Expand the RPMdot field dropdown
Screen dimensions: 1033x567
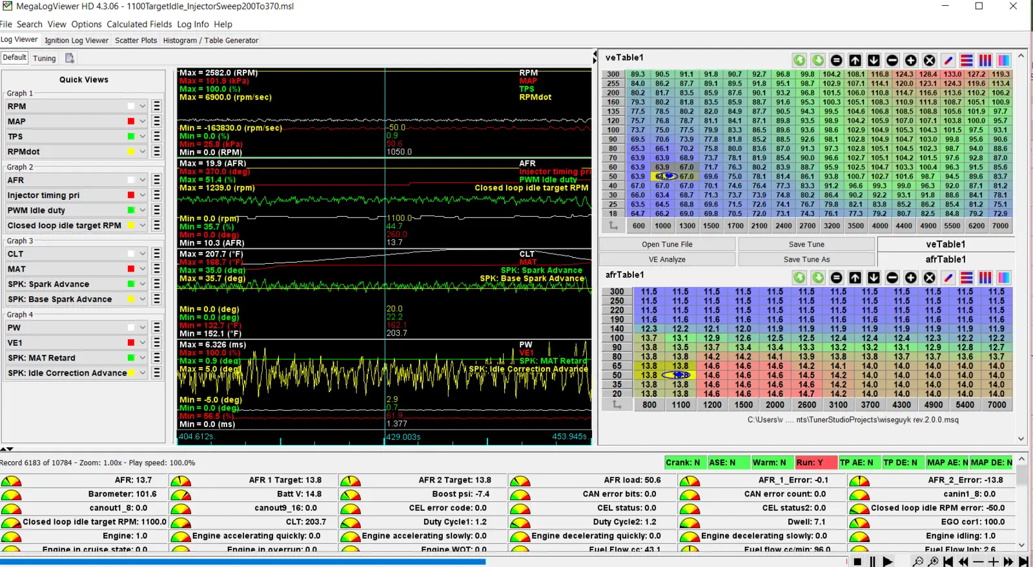(143, 152)
